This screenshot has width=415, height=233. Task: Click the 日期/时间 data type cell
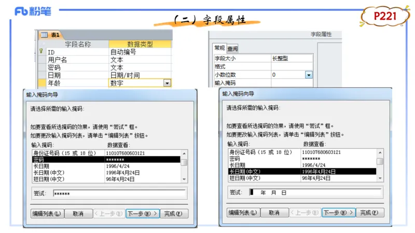pos(140,75)
